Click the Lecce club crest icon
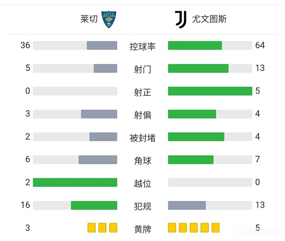The image size is (285, 241). tap(109, 20)
